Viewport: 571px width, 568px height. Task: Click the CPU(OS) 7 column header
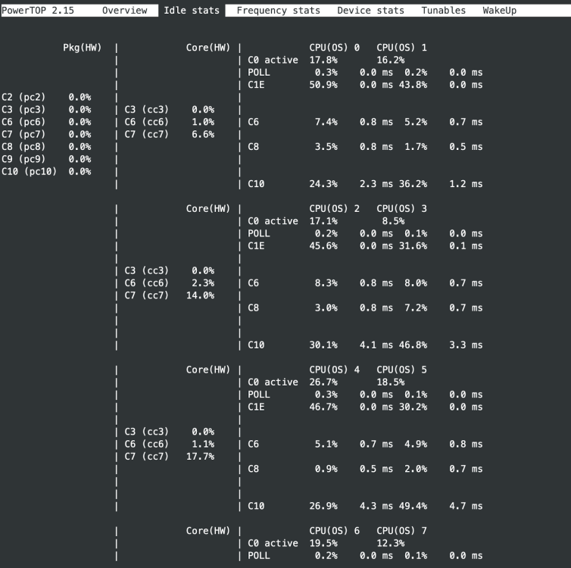[x=401, y=530]
